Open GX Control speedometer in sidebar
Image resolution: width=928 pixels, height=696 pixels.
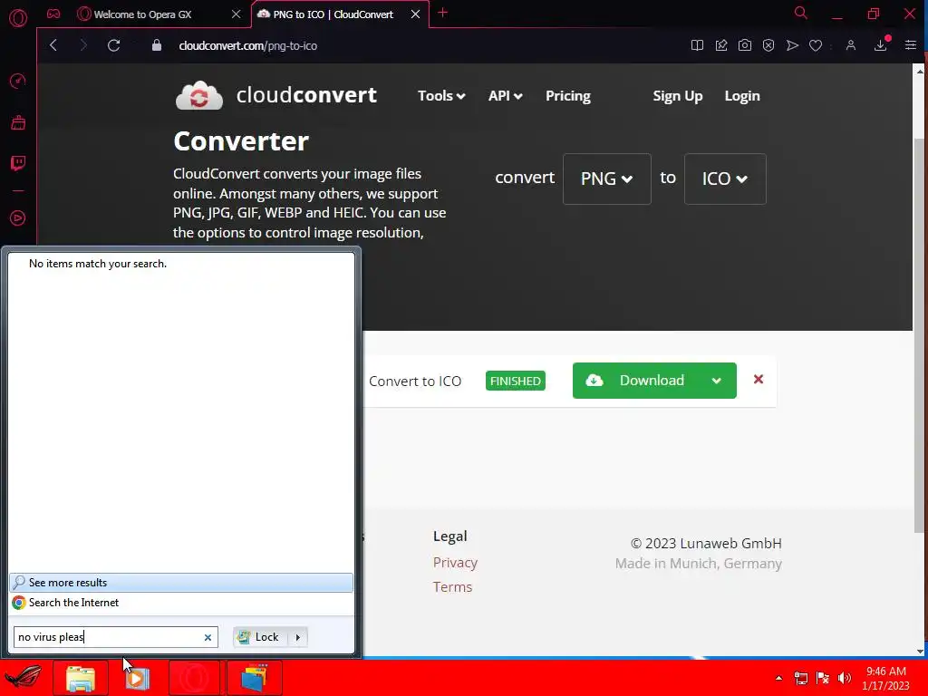coord(18,81)
